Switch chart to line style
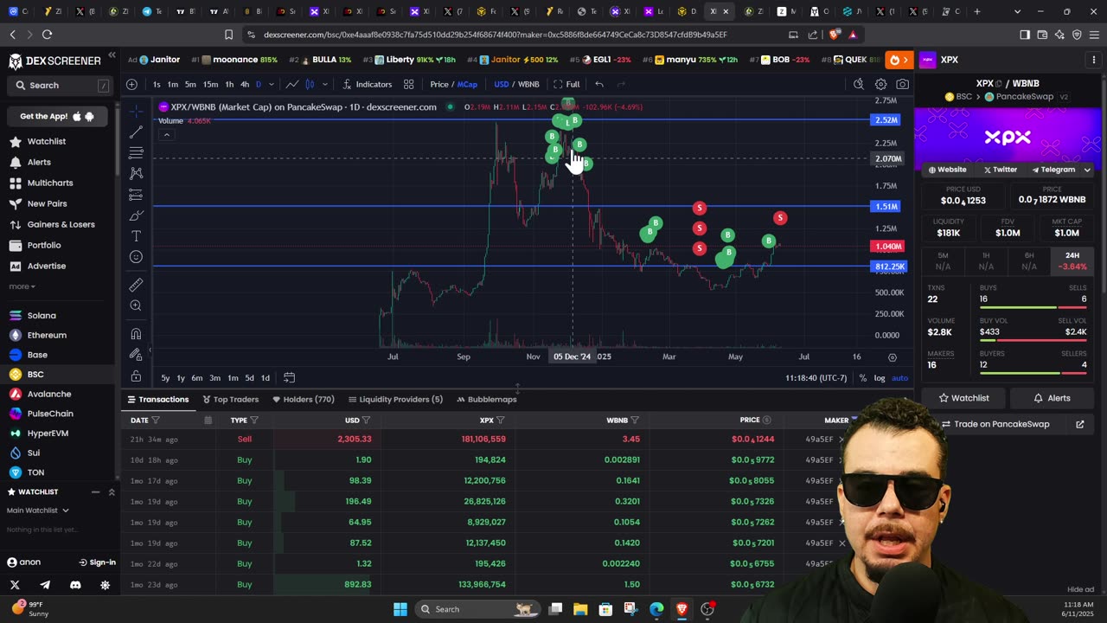Screen dimensions: 1107x623 tap(292, 84)
